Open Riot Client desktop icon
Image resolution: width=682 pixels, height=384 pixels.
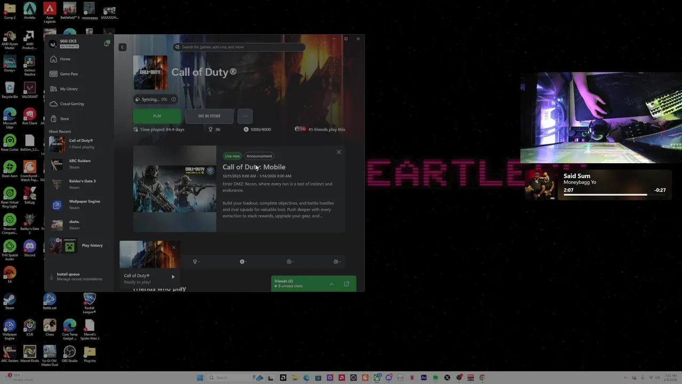pyautogui.click(x=29, y=116)
